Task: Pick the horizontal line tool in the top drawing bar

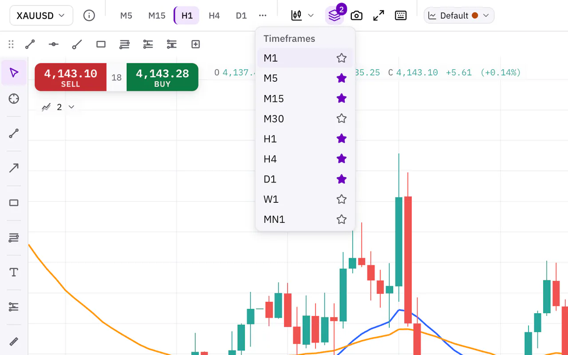Action: point(54,44)
